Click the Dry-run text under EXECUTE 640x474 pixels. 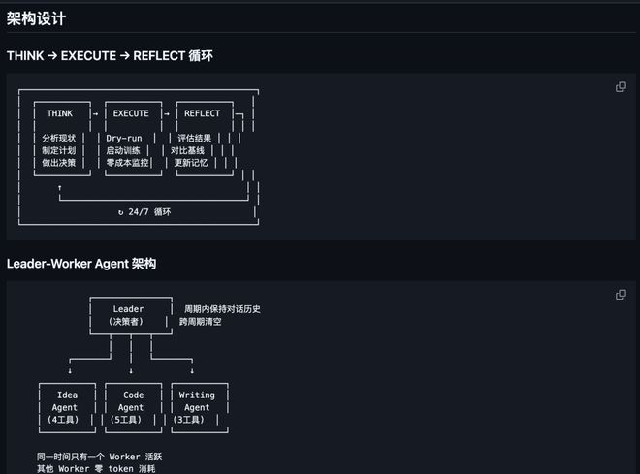[124, 139]
